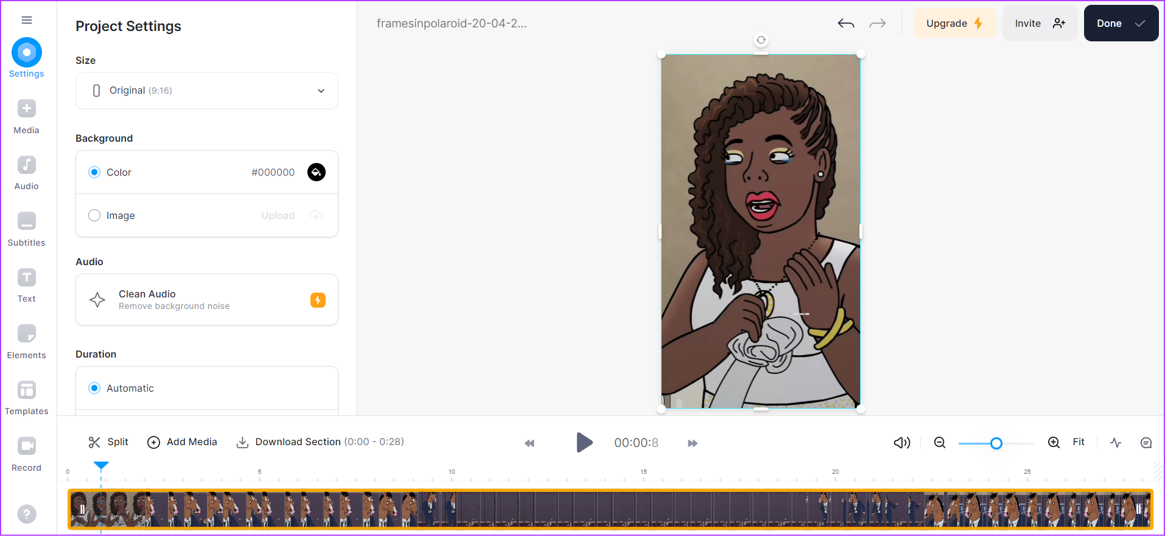Click the help question mark icon
Viewport: 1165px width, 537px height.
point(27,514)
